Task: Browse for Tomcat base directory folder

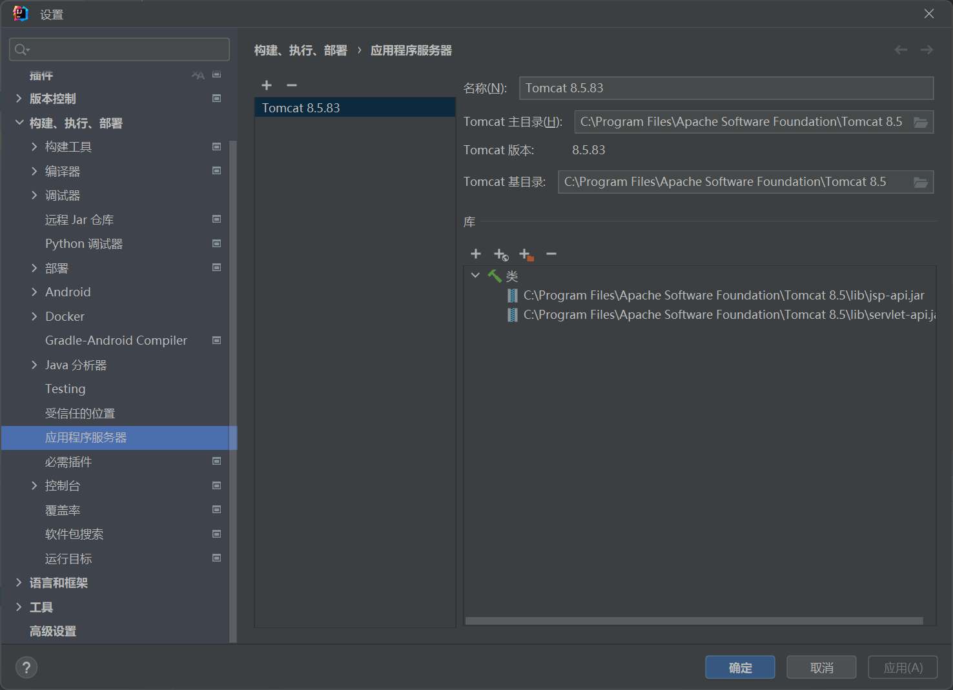Action: coord(921,182)
